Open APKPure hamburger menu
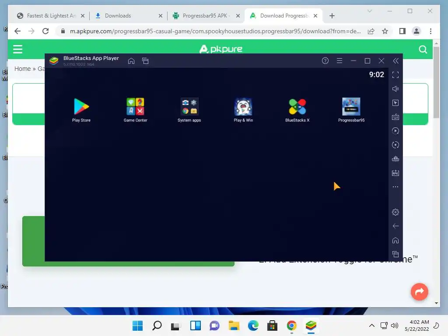Viewport: 448px width, 336px height. pyautogui.click(x=17, y=49)
